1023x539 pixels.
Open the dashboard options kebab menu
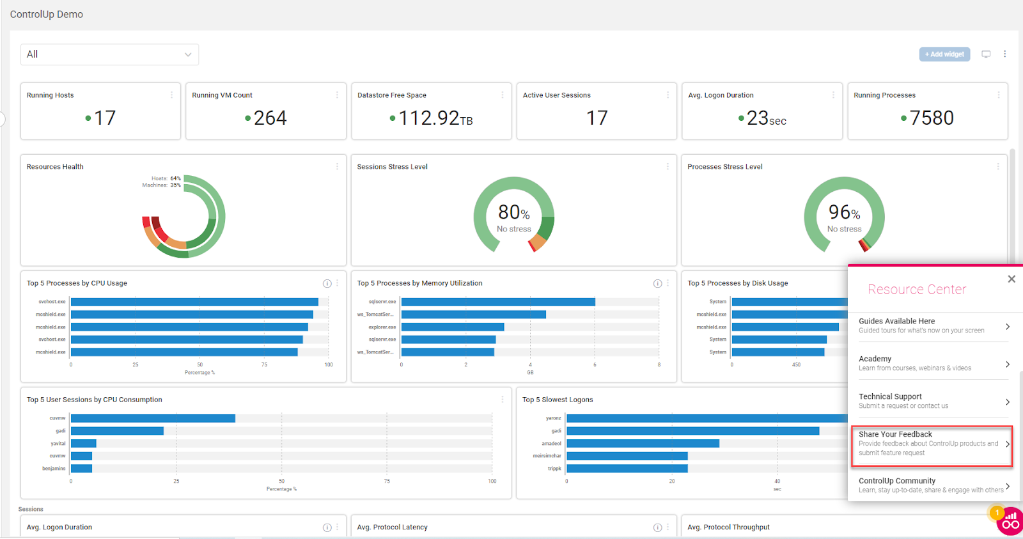pos(1004,54)
